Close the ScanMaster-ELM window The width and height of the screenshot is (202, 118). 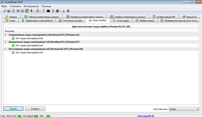coord(198,2)
